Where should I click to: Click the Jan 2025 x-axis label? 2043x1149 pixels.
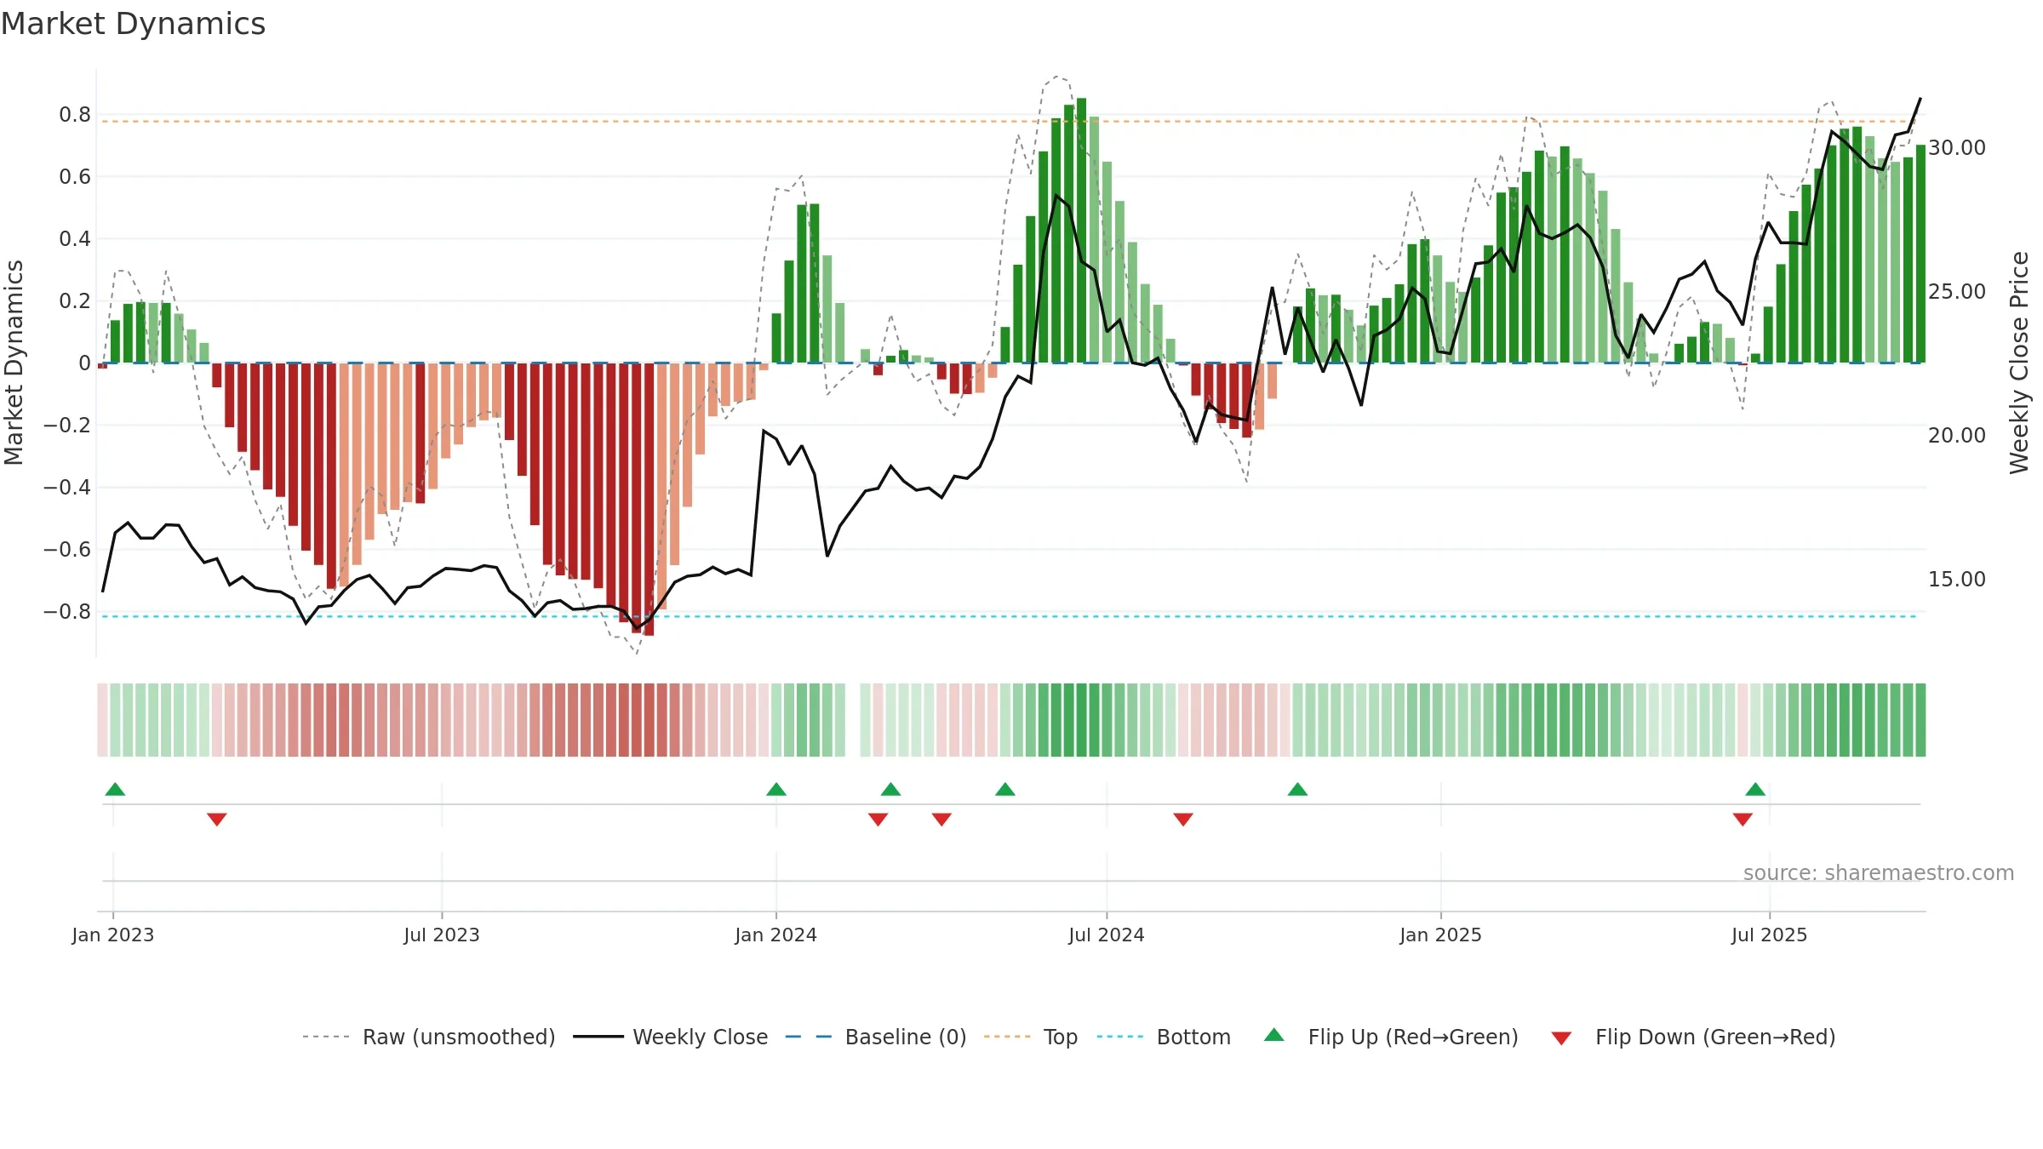point(1440,935)
